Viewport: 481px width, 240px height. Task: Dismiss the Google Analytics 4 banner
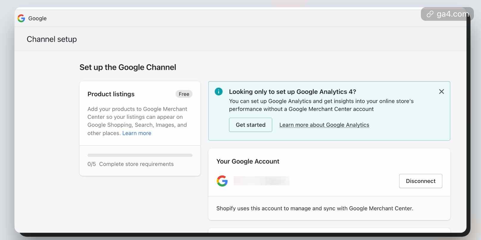tap(441, 91)
